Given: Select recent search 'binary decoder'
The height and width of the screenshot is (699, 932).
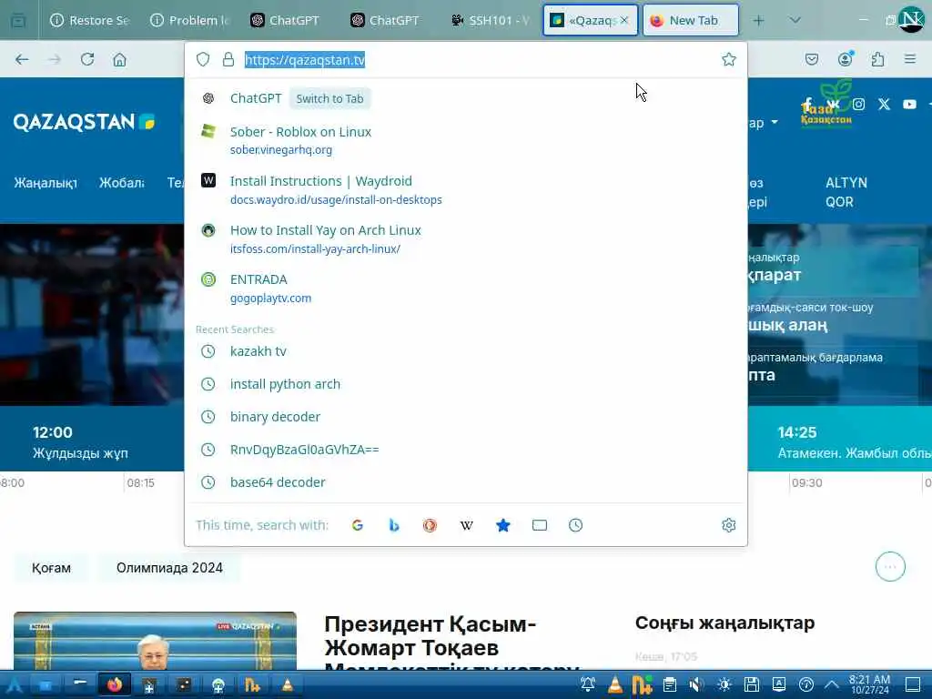Looking at the screenshot, I should (x=465, y=417).
